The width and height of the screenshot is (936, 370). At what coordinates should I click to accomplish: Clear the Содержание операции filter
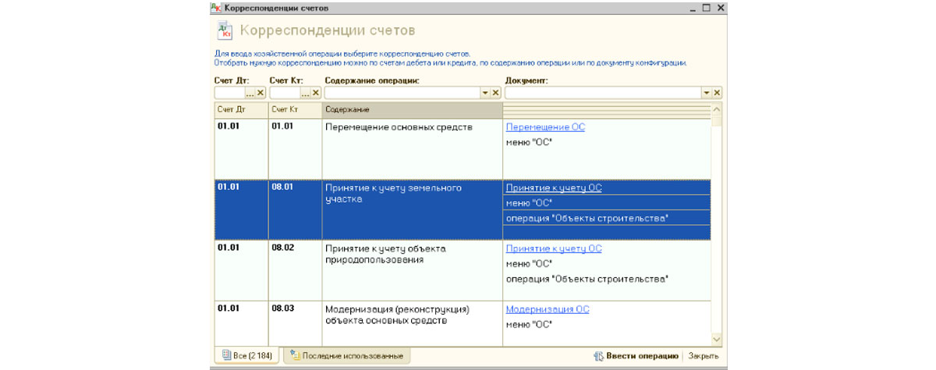pos(495,93)
